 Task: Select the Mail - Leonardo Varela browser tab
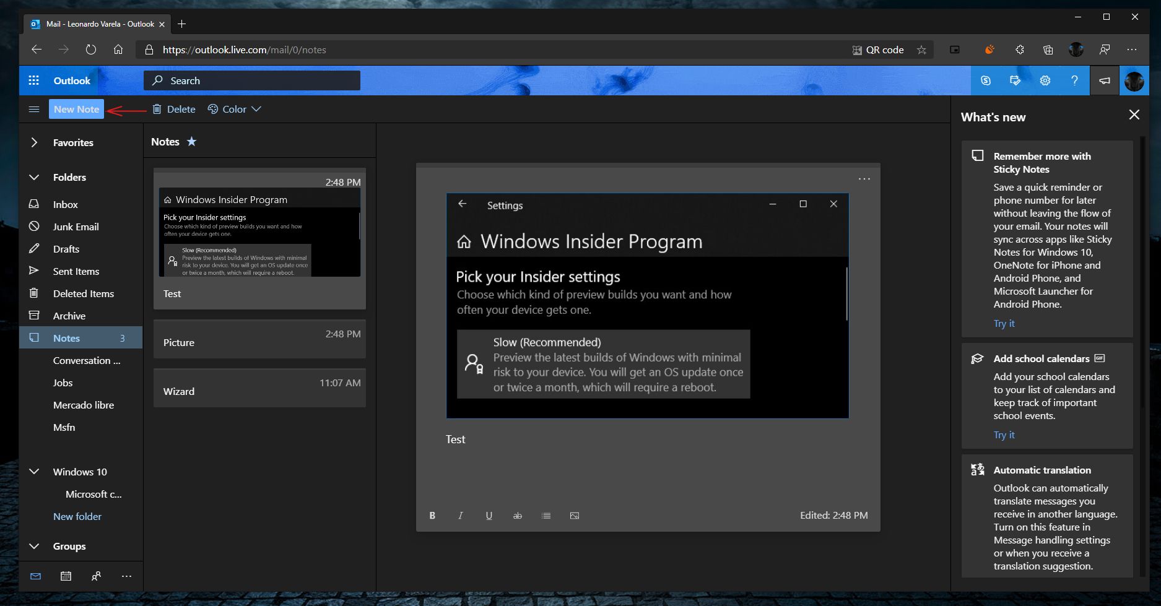pos(98,24)
